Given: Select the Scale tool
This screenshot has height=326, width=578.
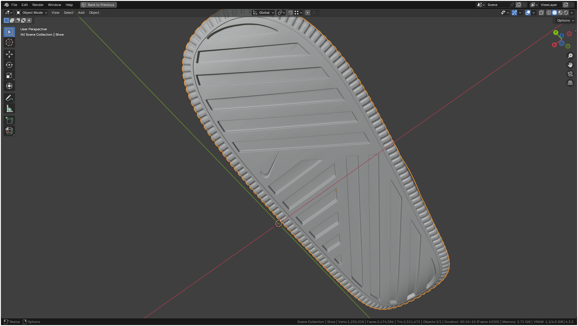Looking at the screenshot, I should (9, 76).
